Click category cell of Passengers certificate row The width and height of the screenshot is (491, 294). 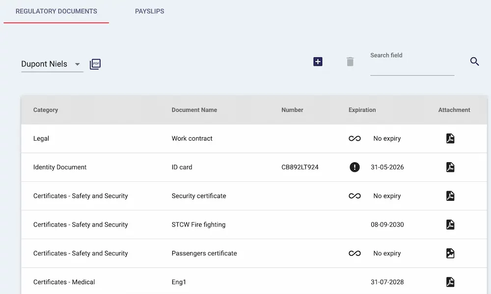click(x=81, y=253)
